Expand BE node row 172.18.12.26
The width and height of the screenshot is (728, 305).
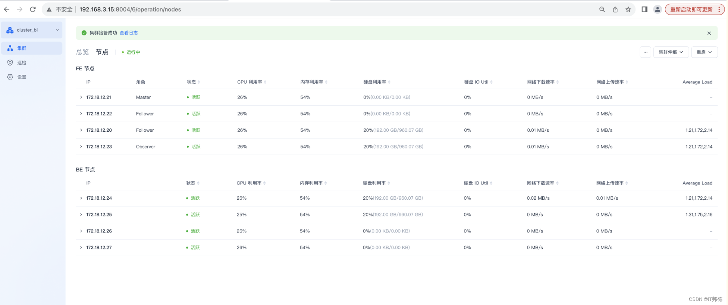[x=81, y=231]
